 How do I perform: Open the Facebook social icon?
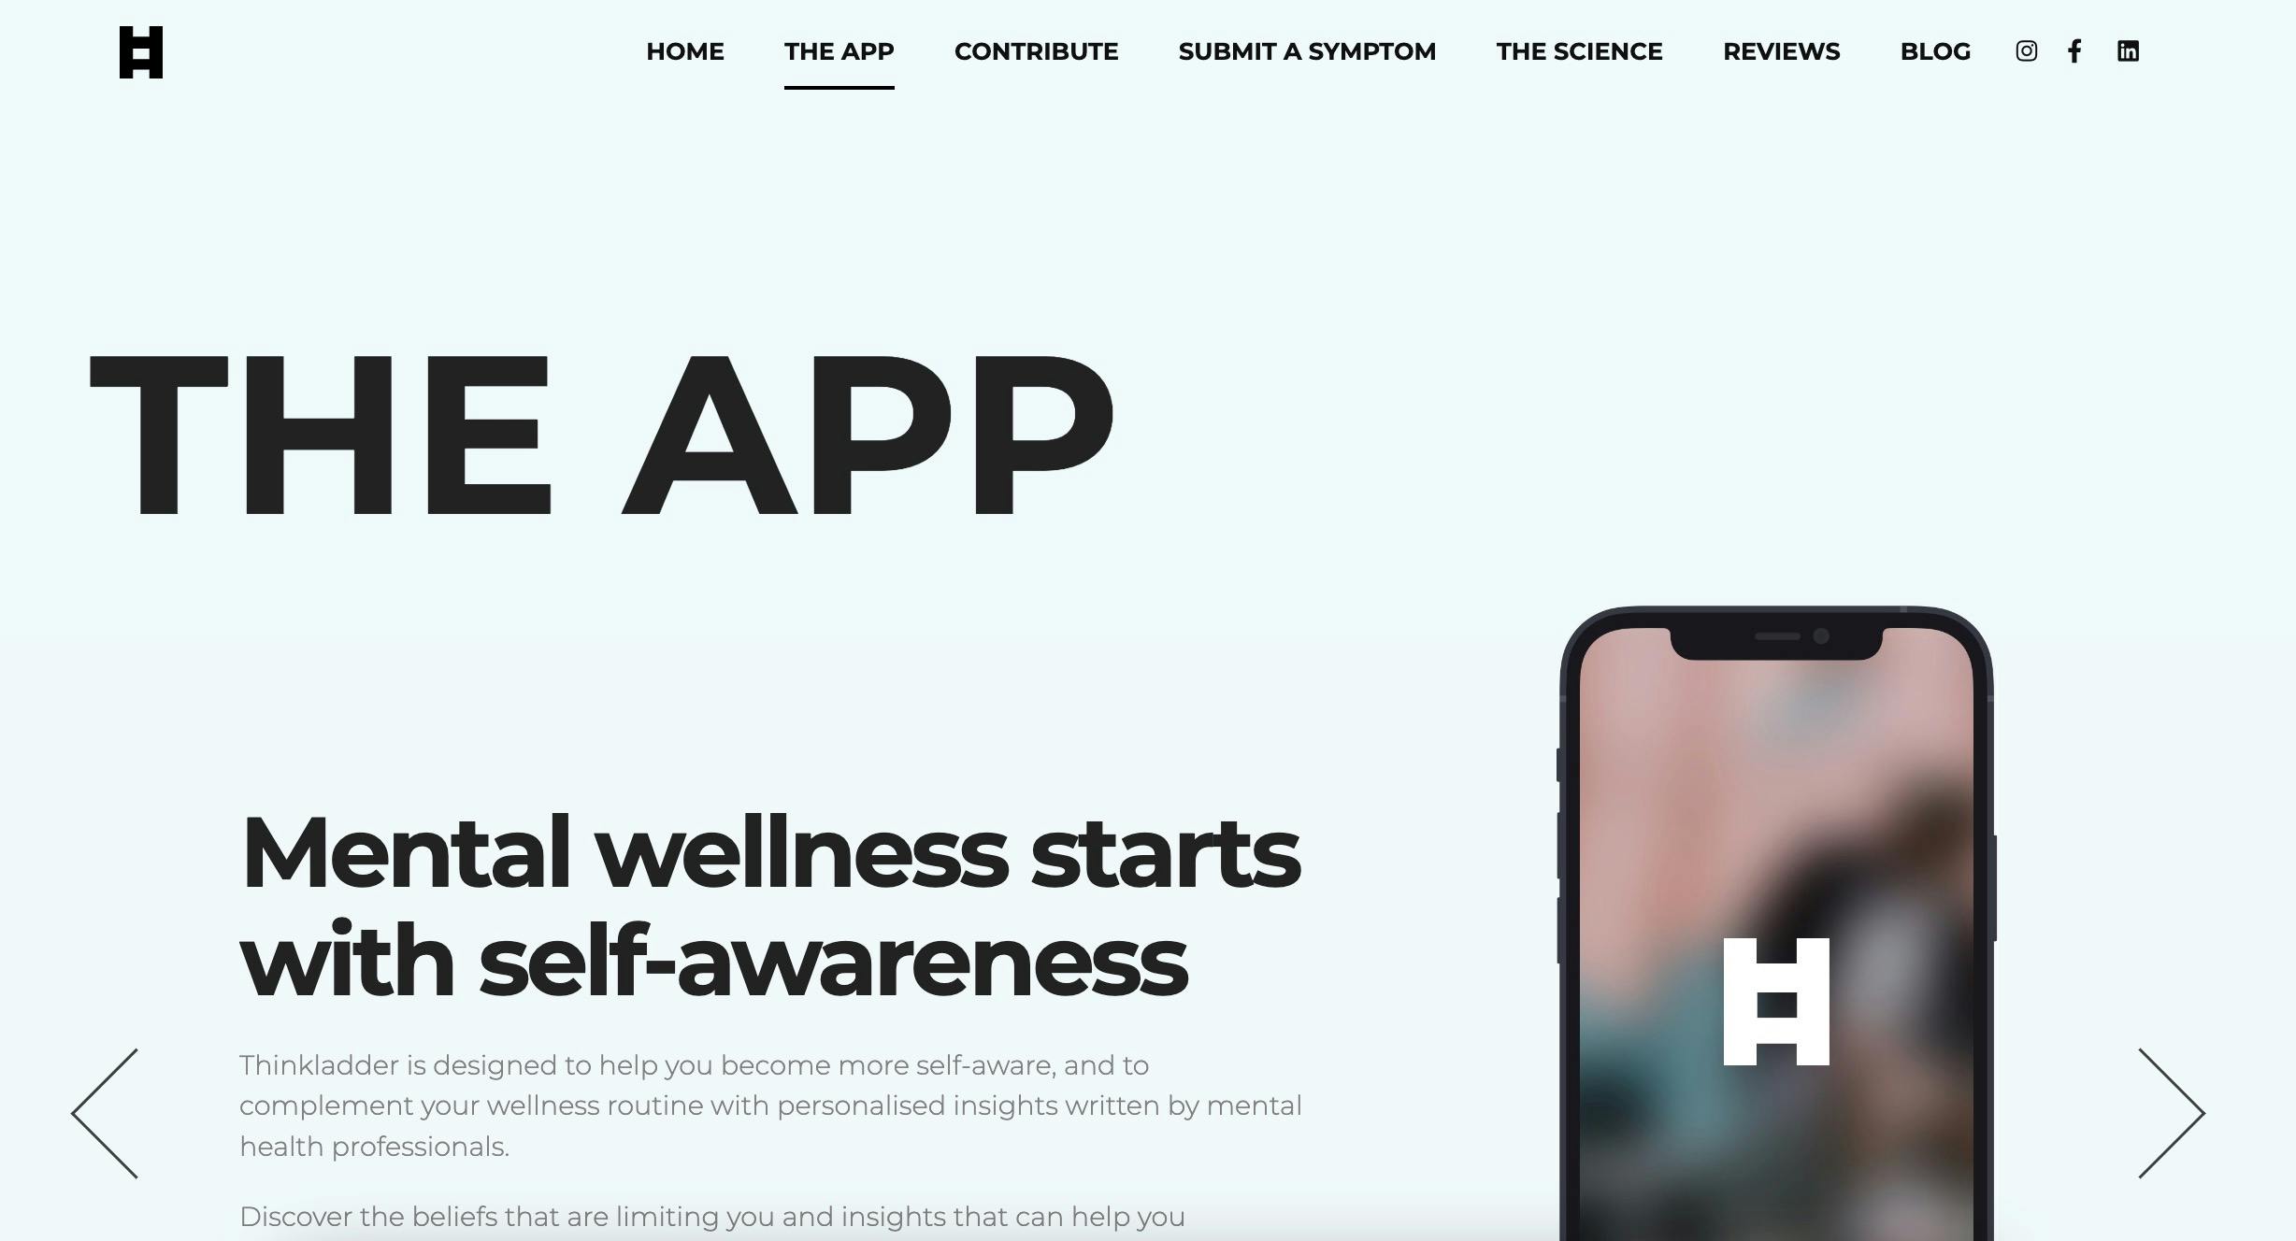[2076, 50]
